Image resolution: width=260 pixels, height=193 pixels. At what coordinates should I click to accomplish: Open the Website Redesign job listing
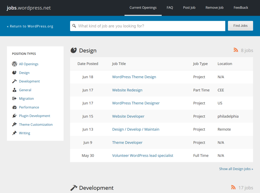click(127, 90)
